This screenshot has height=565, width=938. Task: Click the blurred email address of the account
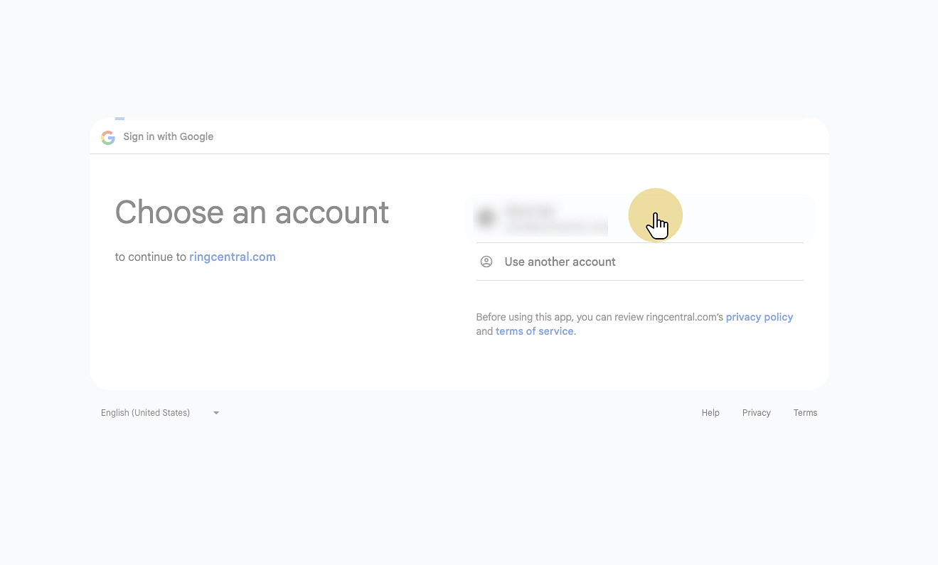[x=556, y=227]
